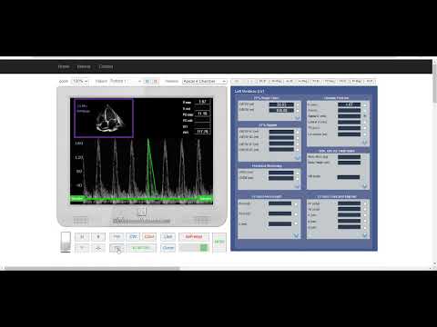Open the Contact menu item

coord(106,66)
